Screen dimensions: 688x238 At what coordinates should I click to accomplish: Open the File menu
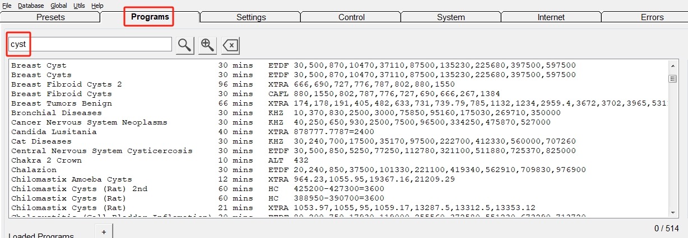coord(7,6)
